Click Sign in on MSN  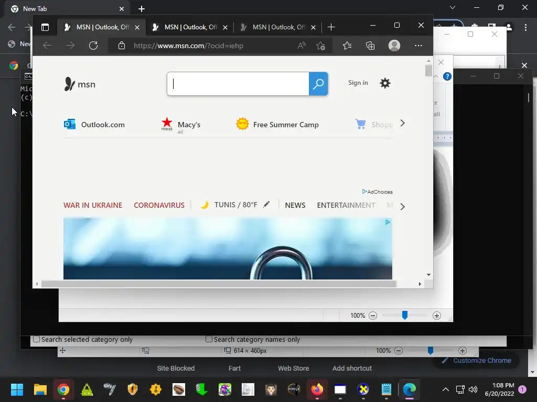pyautogui.click(x=358, y=83)
